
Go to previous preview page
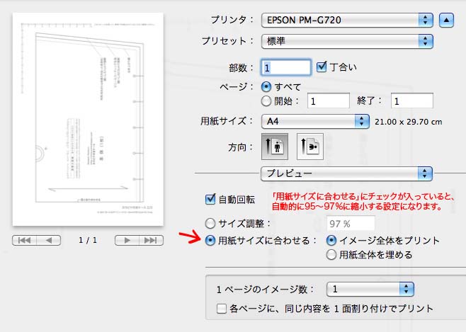(x=49, y=240)
